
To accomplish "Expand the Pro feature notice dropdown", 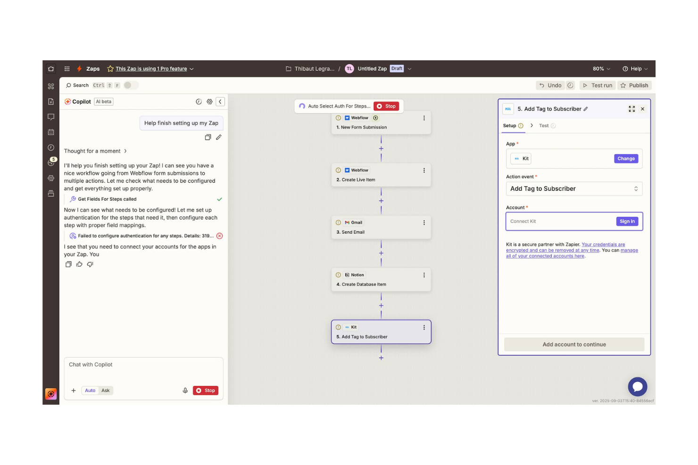I will point(191,69).
